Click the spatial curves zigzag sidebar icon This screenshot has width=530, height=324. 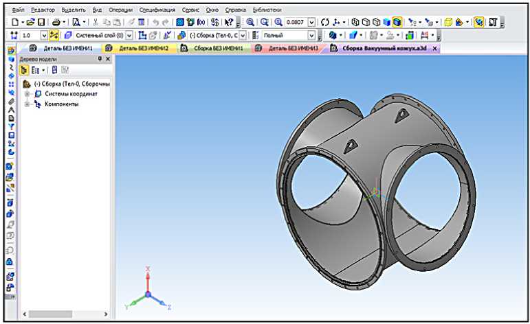[11, 67]
